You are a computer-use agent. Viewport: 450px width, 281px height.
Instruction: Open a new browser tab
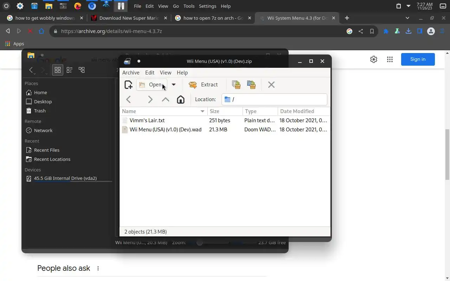(x=347, y=18)
